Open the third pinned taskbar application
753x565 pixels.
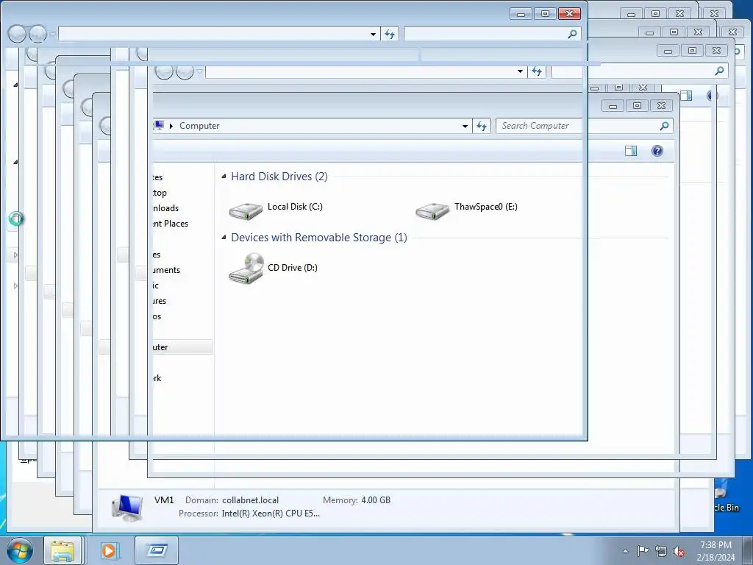pos(157,550)
